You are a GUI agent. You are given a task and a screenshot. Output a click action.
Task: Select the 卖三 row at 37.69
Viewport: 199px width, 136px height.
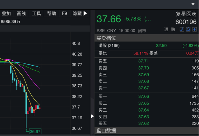(x=147, y=75)
